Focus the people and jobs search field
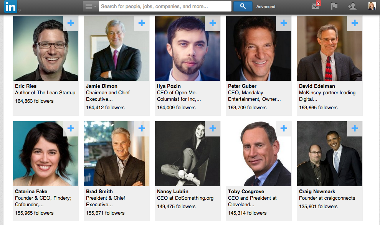 click(165, 7)
